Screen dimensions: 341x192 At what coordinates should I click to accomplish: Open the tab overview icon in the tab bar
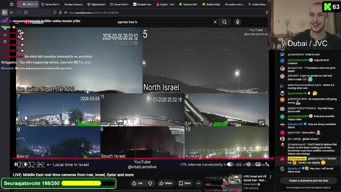click(11, 4)
